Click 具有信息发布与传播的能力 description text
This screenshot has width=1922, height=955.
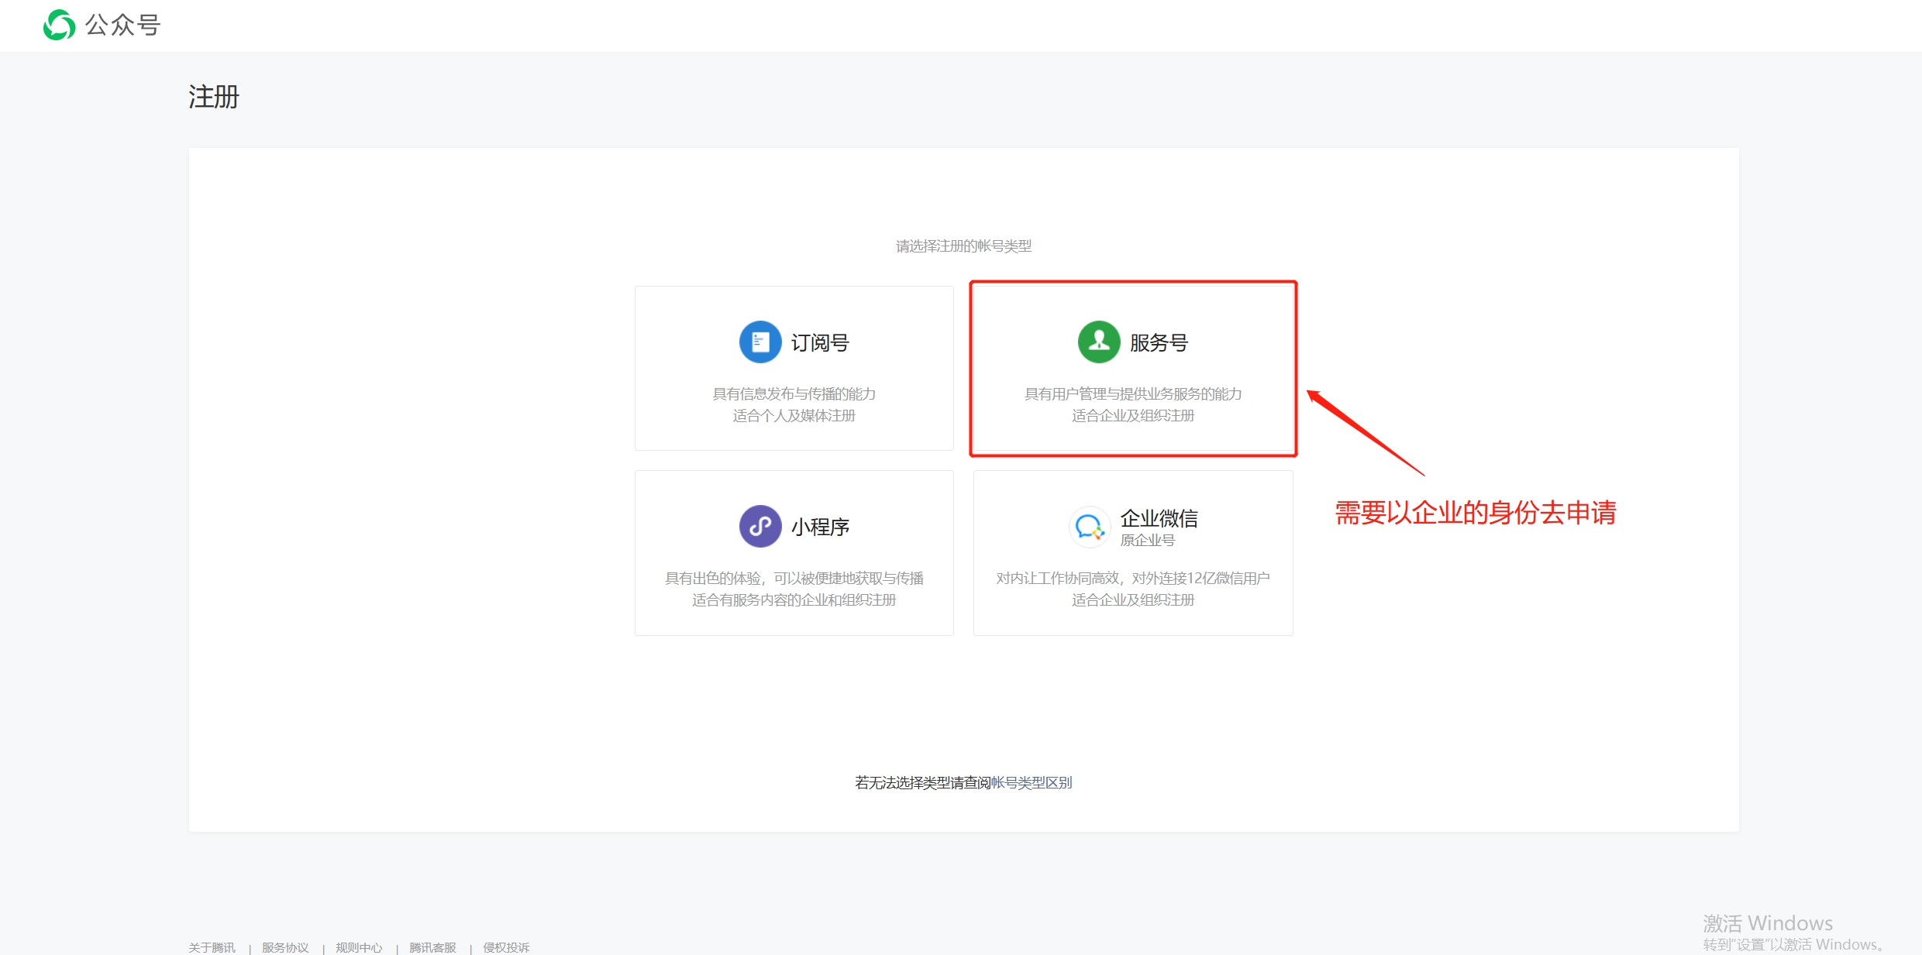tap(794, 393)
